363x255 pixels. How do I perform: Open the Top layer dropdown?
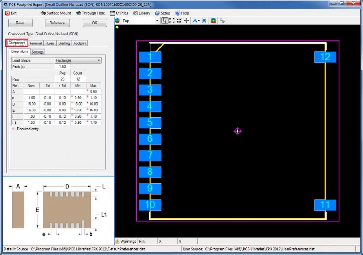(x=157, y=21)
